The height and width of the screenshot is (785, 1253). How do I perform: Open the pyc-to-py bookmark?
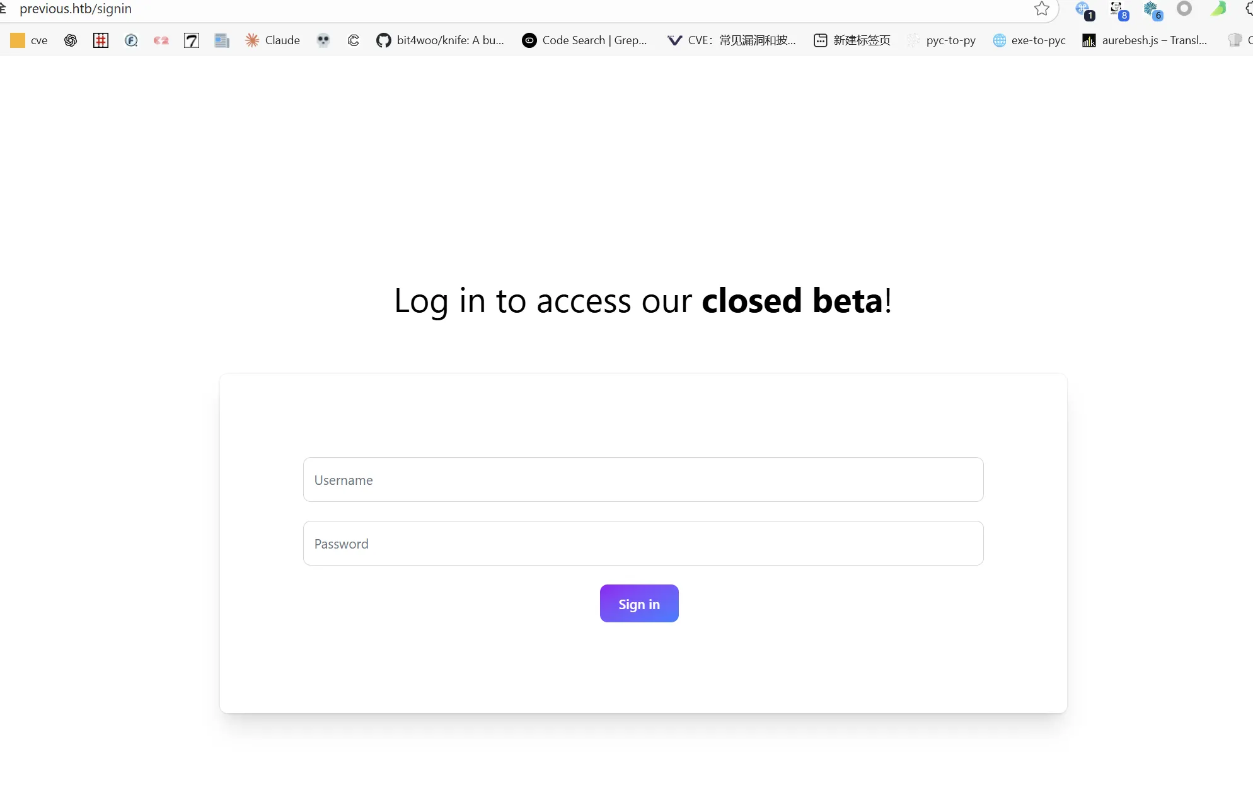click(x=942, y=40)
